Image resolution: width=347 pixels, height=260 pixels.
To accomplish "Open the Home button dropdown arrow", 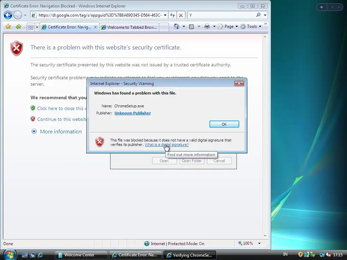I will click(x=184, y=26).
